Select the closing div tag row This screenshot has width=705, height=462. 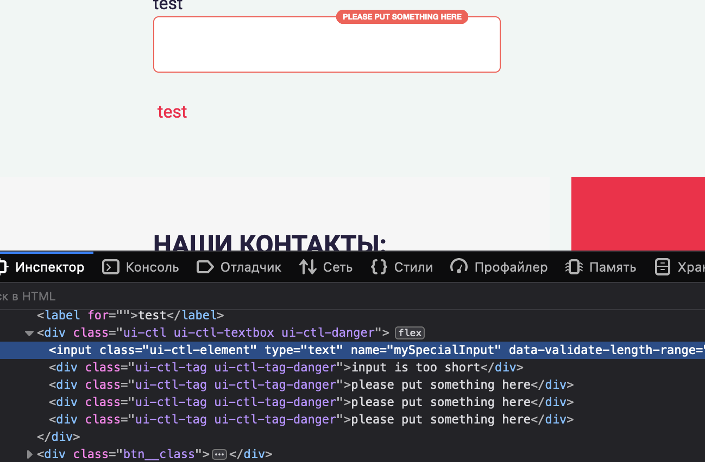pos(352,437)
